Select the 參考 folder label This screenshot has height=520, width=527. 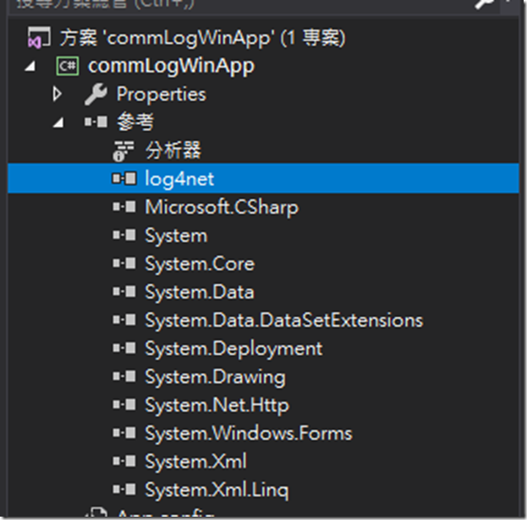click(x=135, y=122)
